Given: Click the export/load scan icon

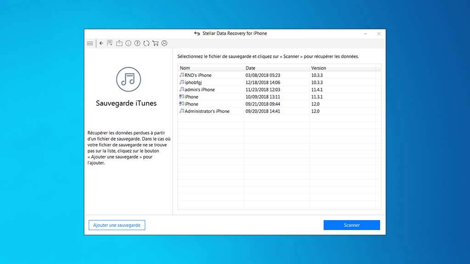Looking at the screenshot, I should pos(119,44).
